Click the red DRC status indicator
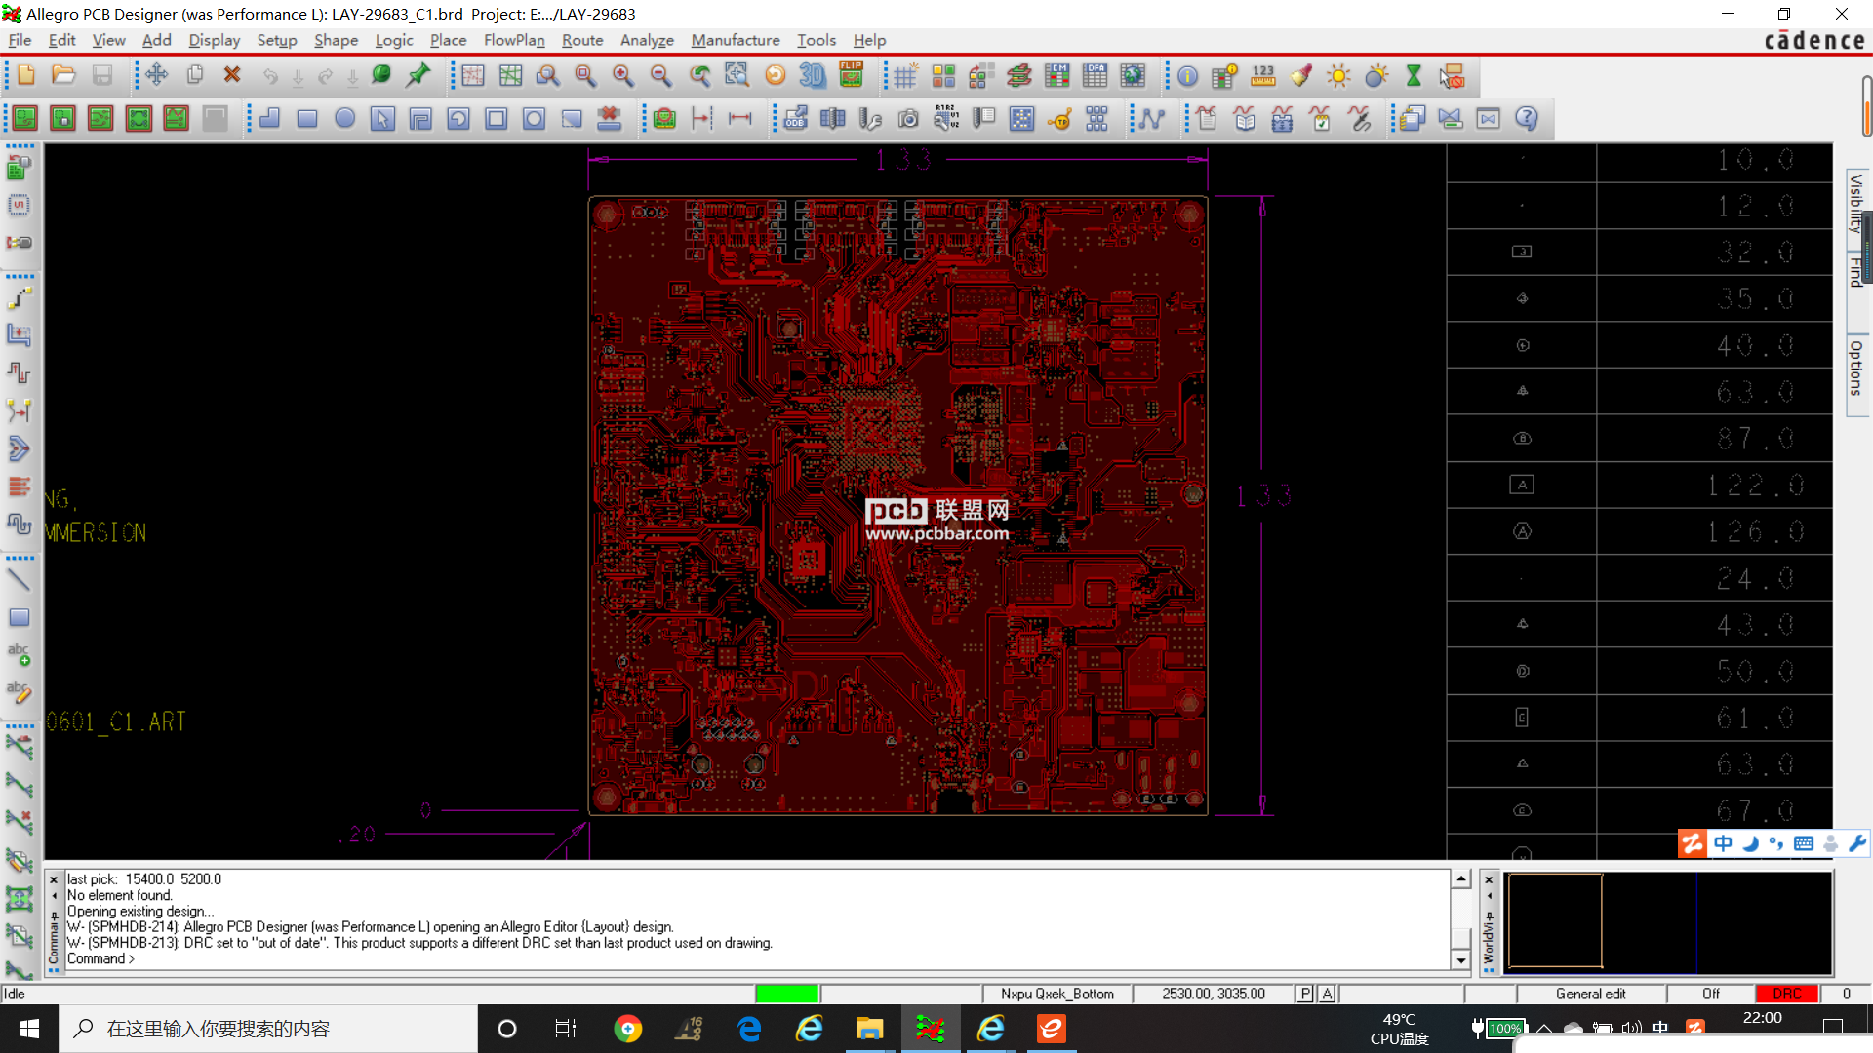This screenshot has width=1873, height=1053. 1787,994
